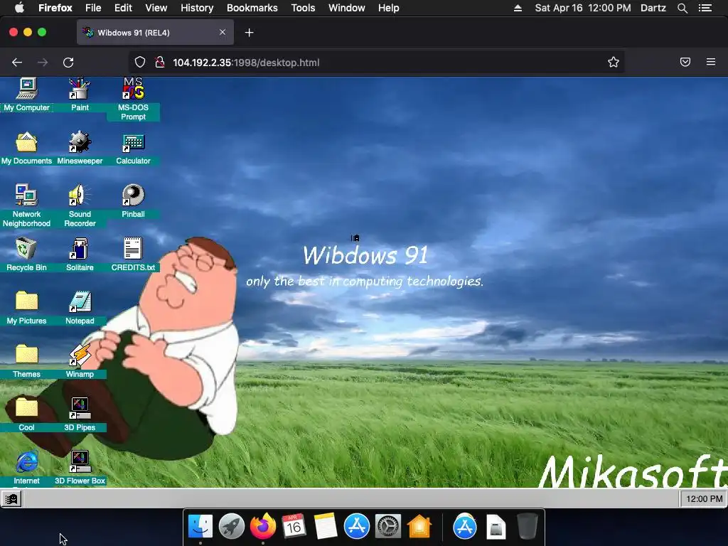Open the Firefox menu bar item
This screenshot has width=728, height=546.
click(x=55, y=8)
